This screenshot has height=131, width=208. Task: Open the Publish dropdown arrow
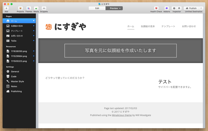click(201, 8)
